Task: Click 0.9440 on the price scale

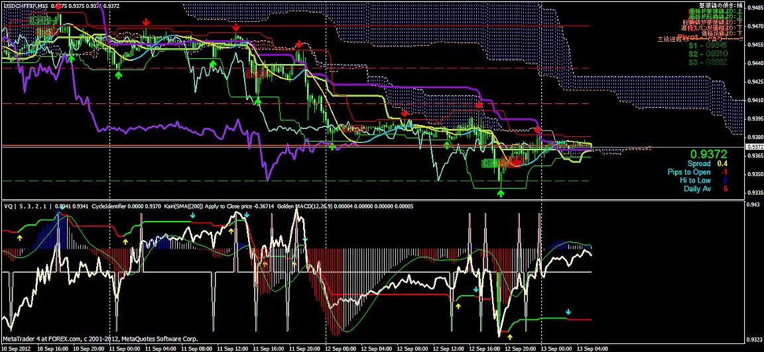Action: [x=755, y=64]
